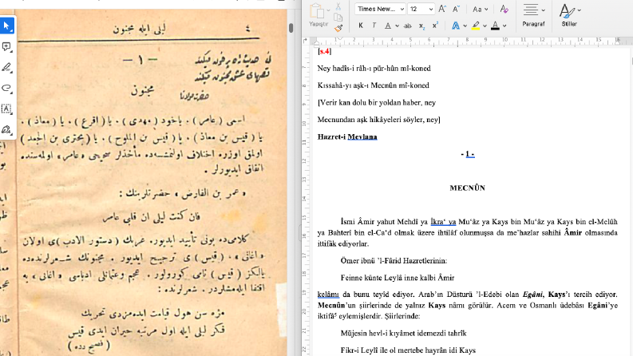Increase font size with large A button
This screenshot has height=356, width=633.
pyautogui.click(x=442, y=9)
